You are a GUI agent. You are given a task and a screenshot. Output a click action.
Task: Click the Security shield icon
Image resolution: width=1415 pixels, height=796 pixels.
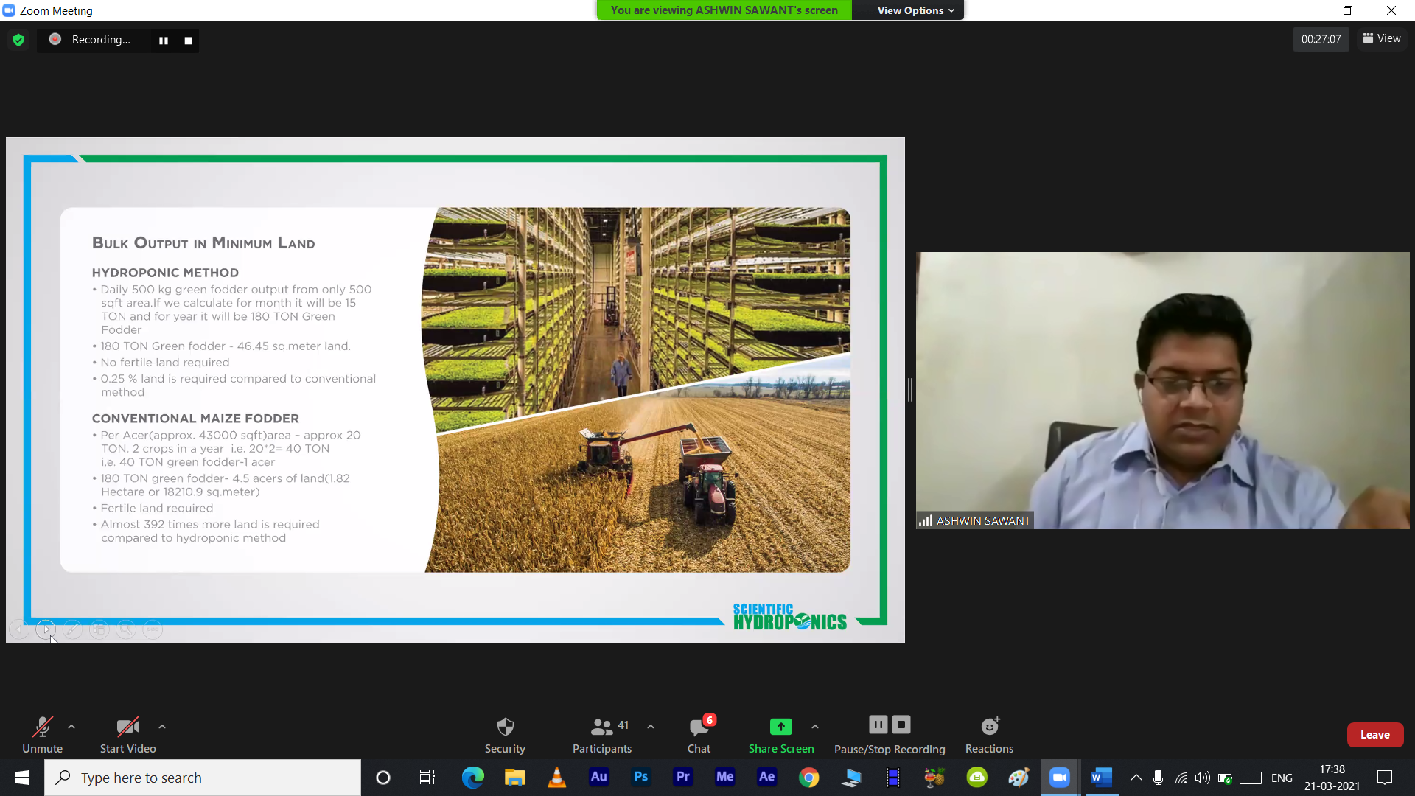click(505, 727)
